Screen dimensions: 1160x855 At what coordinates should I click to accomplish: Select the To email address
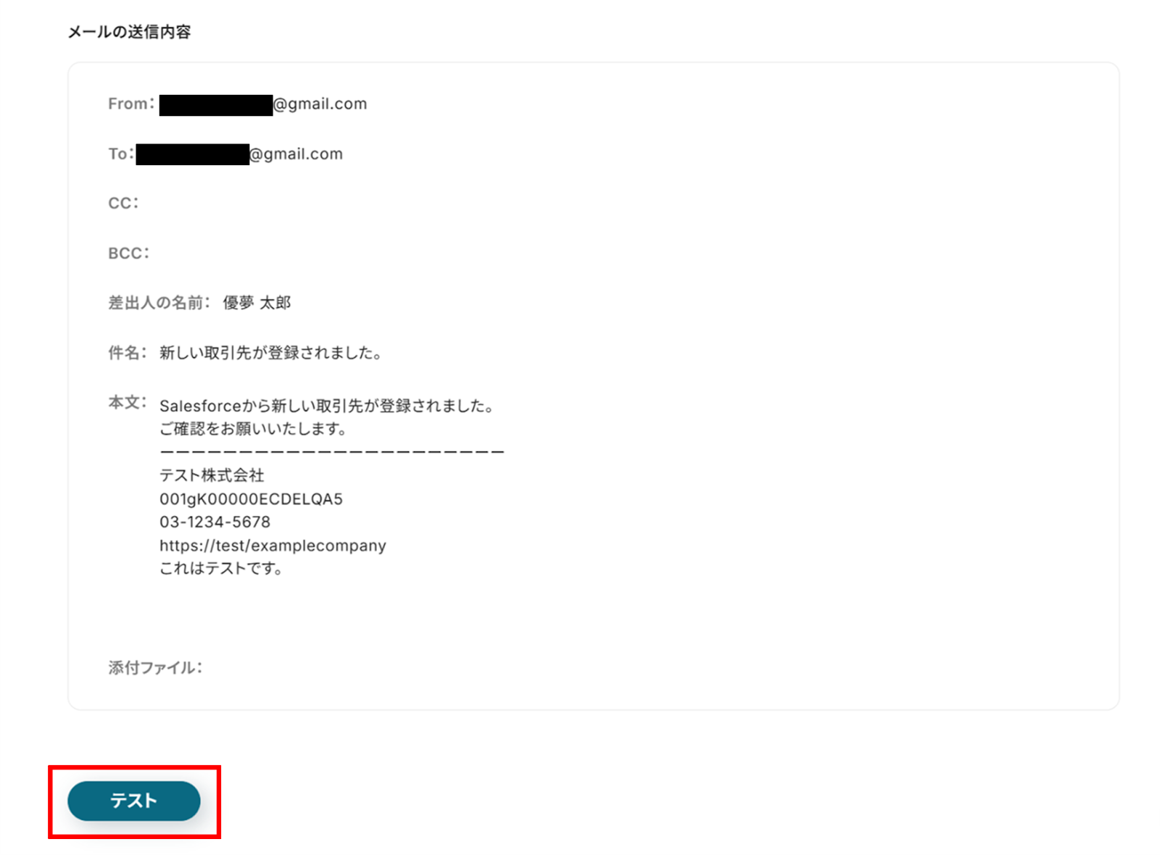coord(239,154)
